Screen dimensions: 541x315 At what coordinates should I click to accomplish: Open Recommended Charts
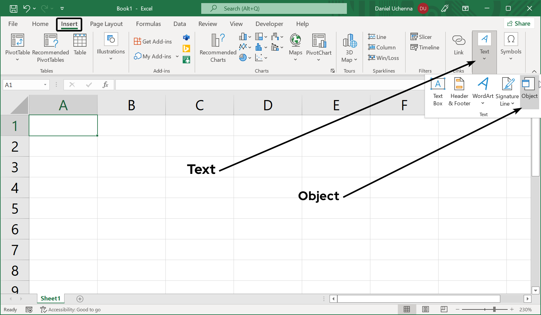tap(218, 48)
